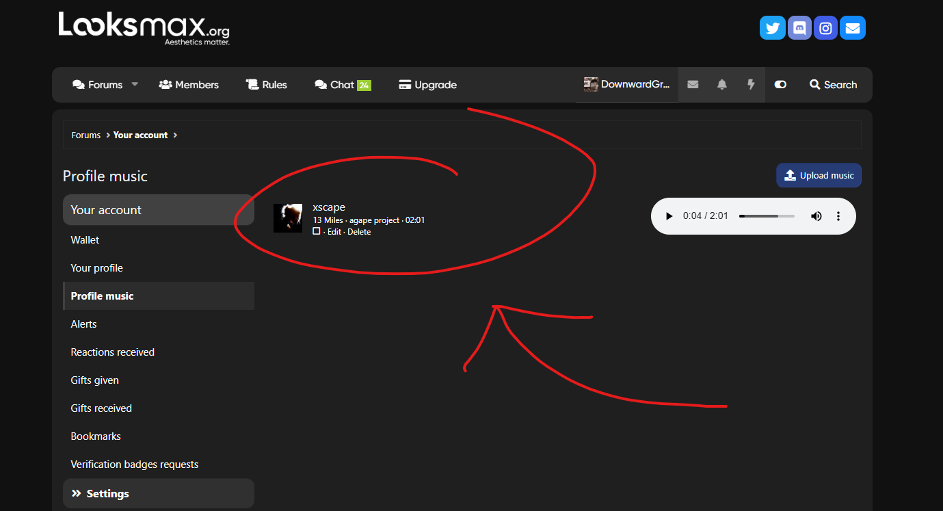This screenshot has height=511, width=943.
Task: Mute the audio player volume
Action: click(x=816, y=216)
